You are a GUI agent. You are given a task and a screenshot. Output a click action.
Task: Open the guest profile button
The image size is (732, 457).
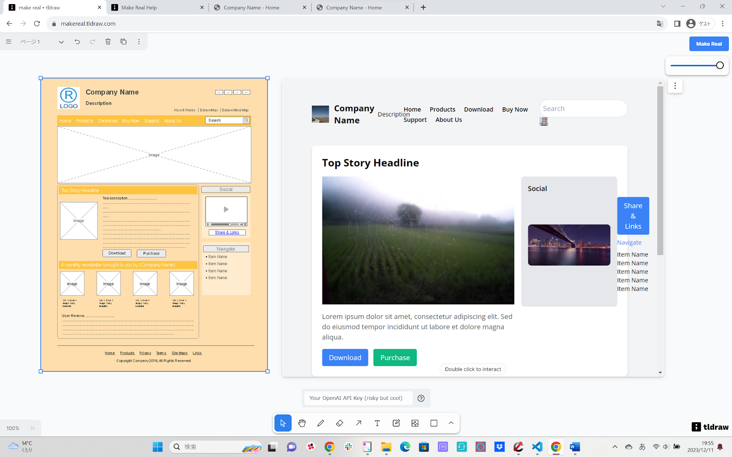(x=700, y=24)
